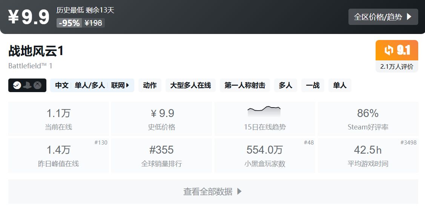Click the 战地风云1 game title
Viewport: 425px width, 211px height.
(x=36, y=51)
